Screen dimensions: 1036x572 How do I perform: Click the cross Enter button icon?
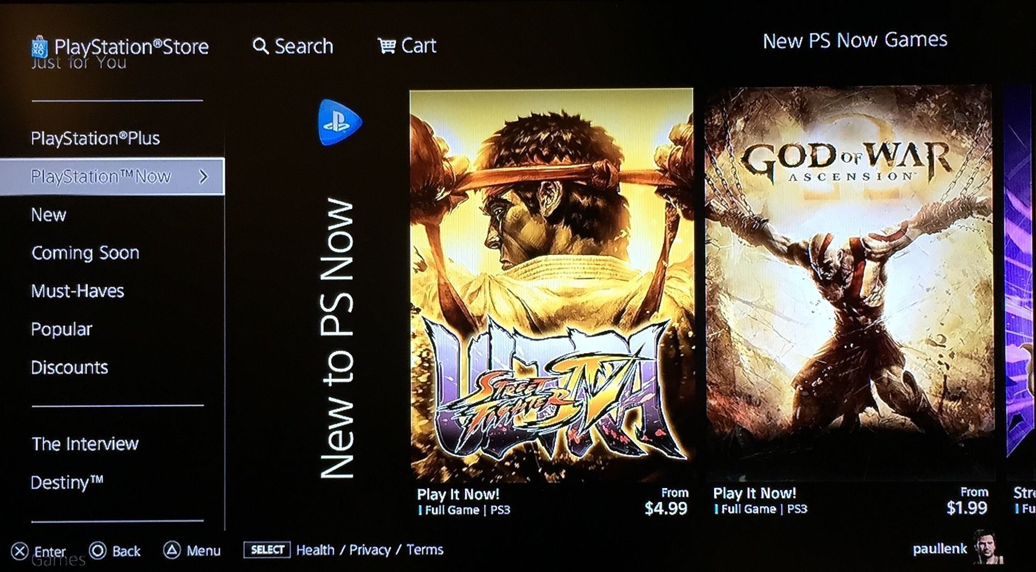point(20,551)
